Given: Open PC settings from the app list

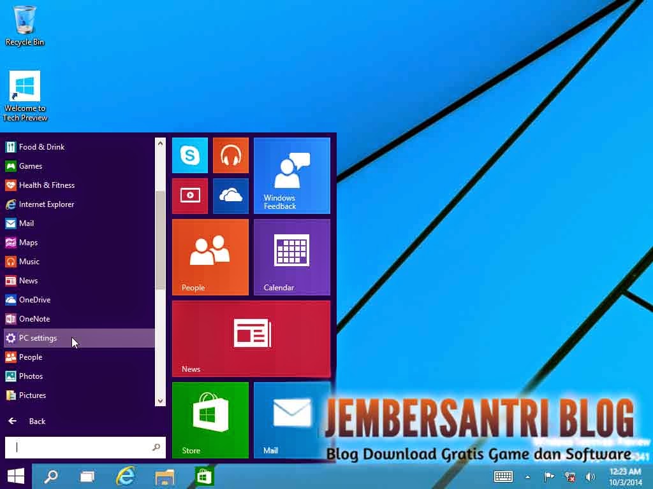Looking at the screenshot, I should click(x=79, y=338).
